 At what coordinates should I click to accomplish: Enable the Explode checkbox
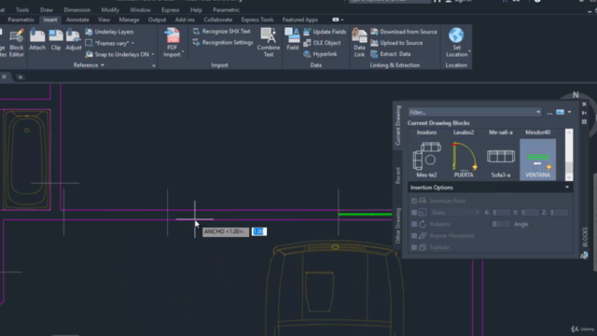[414, 247]
